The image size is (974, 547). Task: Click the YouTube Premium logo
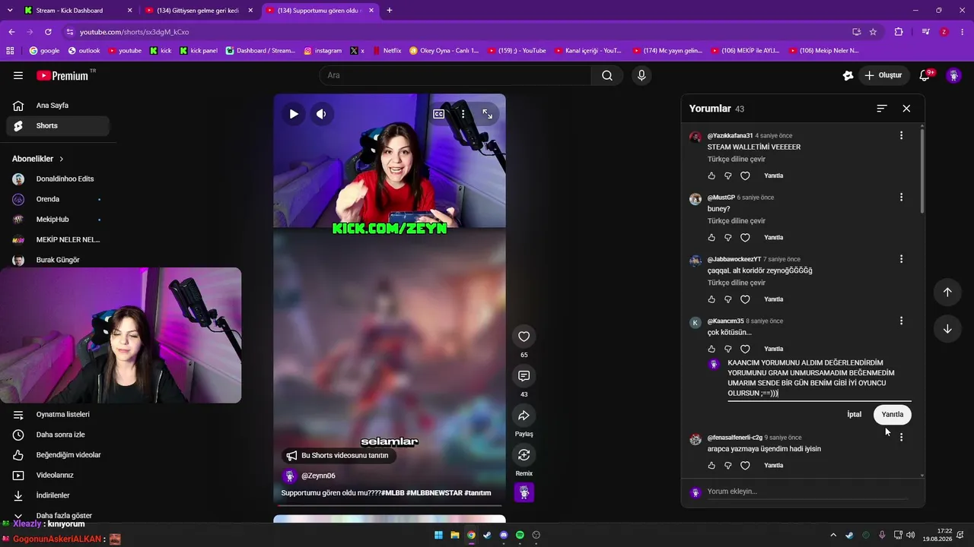pos(62,75)
